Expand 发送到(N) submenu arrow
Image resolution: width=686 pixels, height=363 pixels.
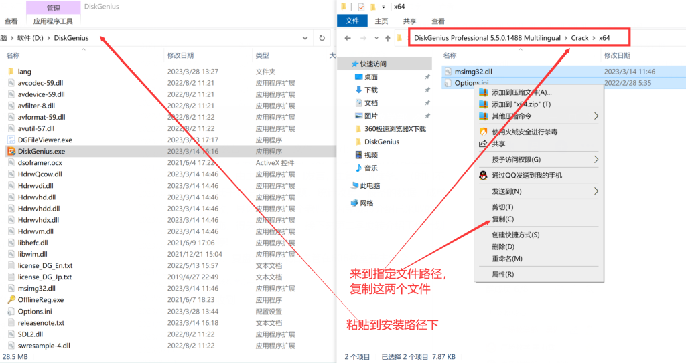[x=596, y=191]
